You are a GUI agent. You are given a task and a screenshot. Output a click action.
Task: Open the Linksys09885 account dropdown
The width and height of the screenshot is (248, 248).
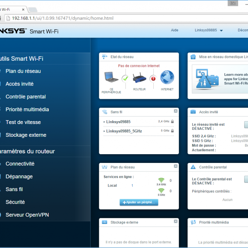click(x=209, y=30)
